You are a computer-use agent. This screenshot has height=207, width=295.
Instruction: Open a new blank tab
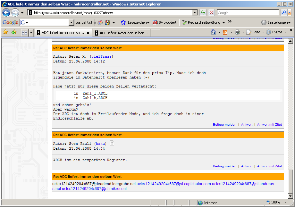156,33
